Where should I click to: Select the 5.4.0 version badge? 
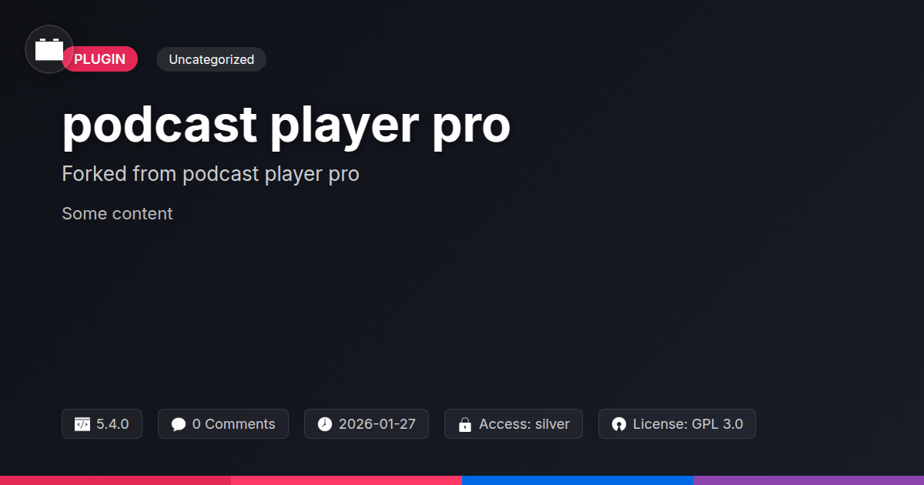click(102, 424)
